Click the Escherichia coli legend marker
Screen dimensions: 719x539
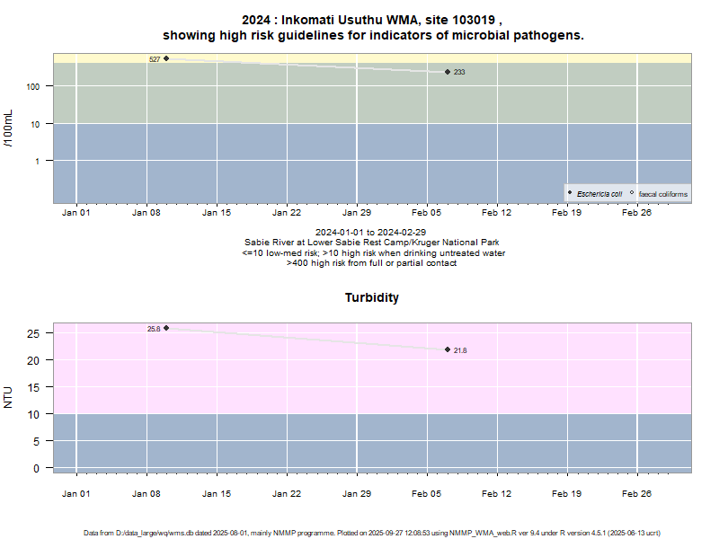pos(571,193)
